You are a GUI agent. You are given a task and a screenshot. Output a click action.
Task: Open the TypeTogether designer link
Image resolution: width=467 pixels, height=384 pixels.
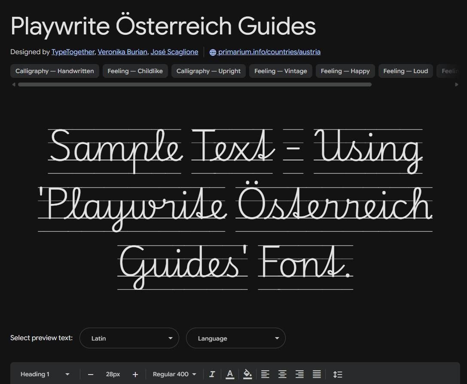click(x=73, y=52)
